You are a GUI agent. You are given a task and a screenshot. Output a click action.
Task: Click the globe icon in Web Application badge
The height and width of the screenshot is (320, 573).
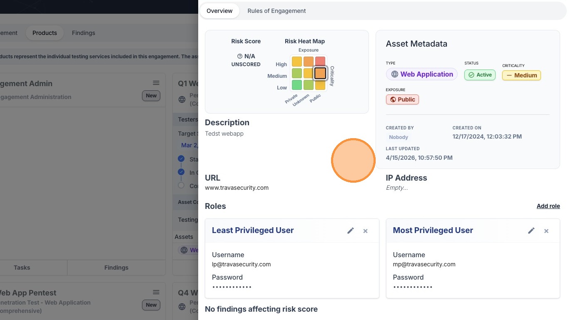[394, 74]
